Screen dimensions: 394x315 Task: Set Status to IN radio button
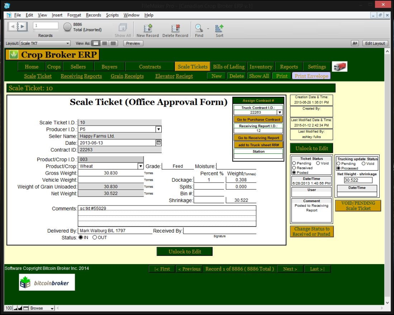(x=81, y=237)
